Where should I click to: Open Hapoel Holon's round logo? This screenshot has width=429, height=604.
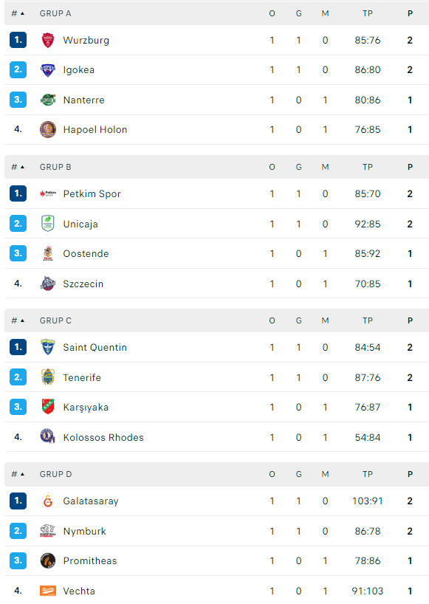click(48, 130)
